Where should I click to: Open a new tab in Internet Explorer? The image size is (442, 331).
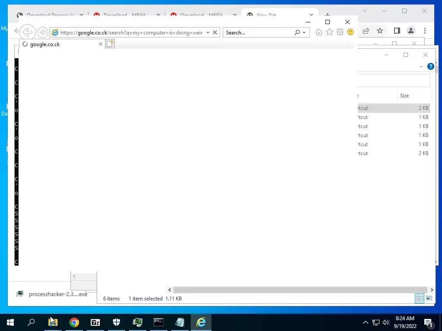click(x=110, y=44)
